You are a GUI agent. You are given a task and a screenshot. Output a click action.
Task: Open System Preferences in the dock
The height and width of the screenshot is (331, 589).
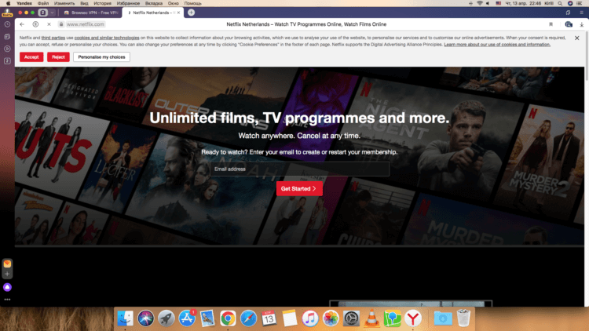351,318
